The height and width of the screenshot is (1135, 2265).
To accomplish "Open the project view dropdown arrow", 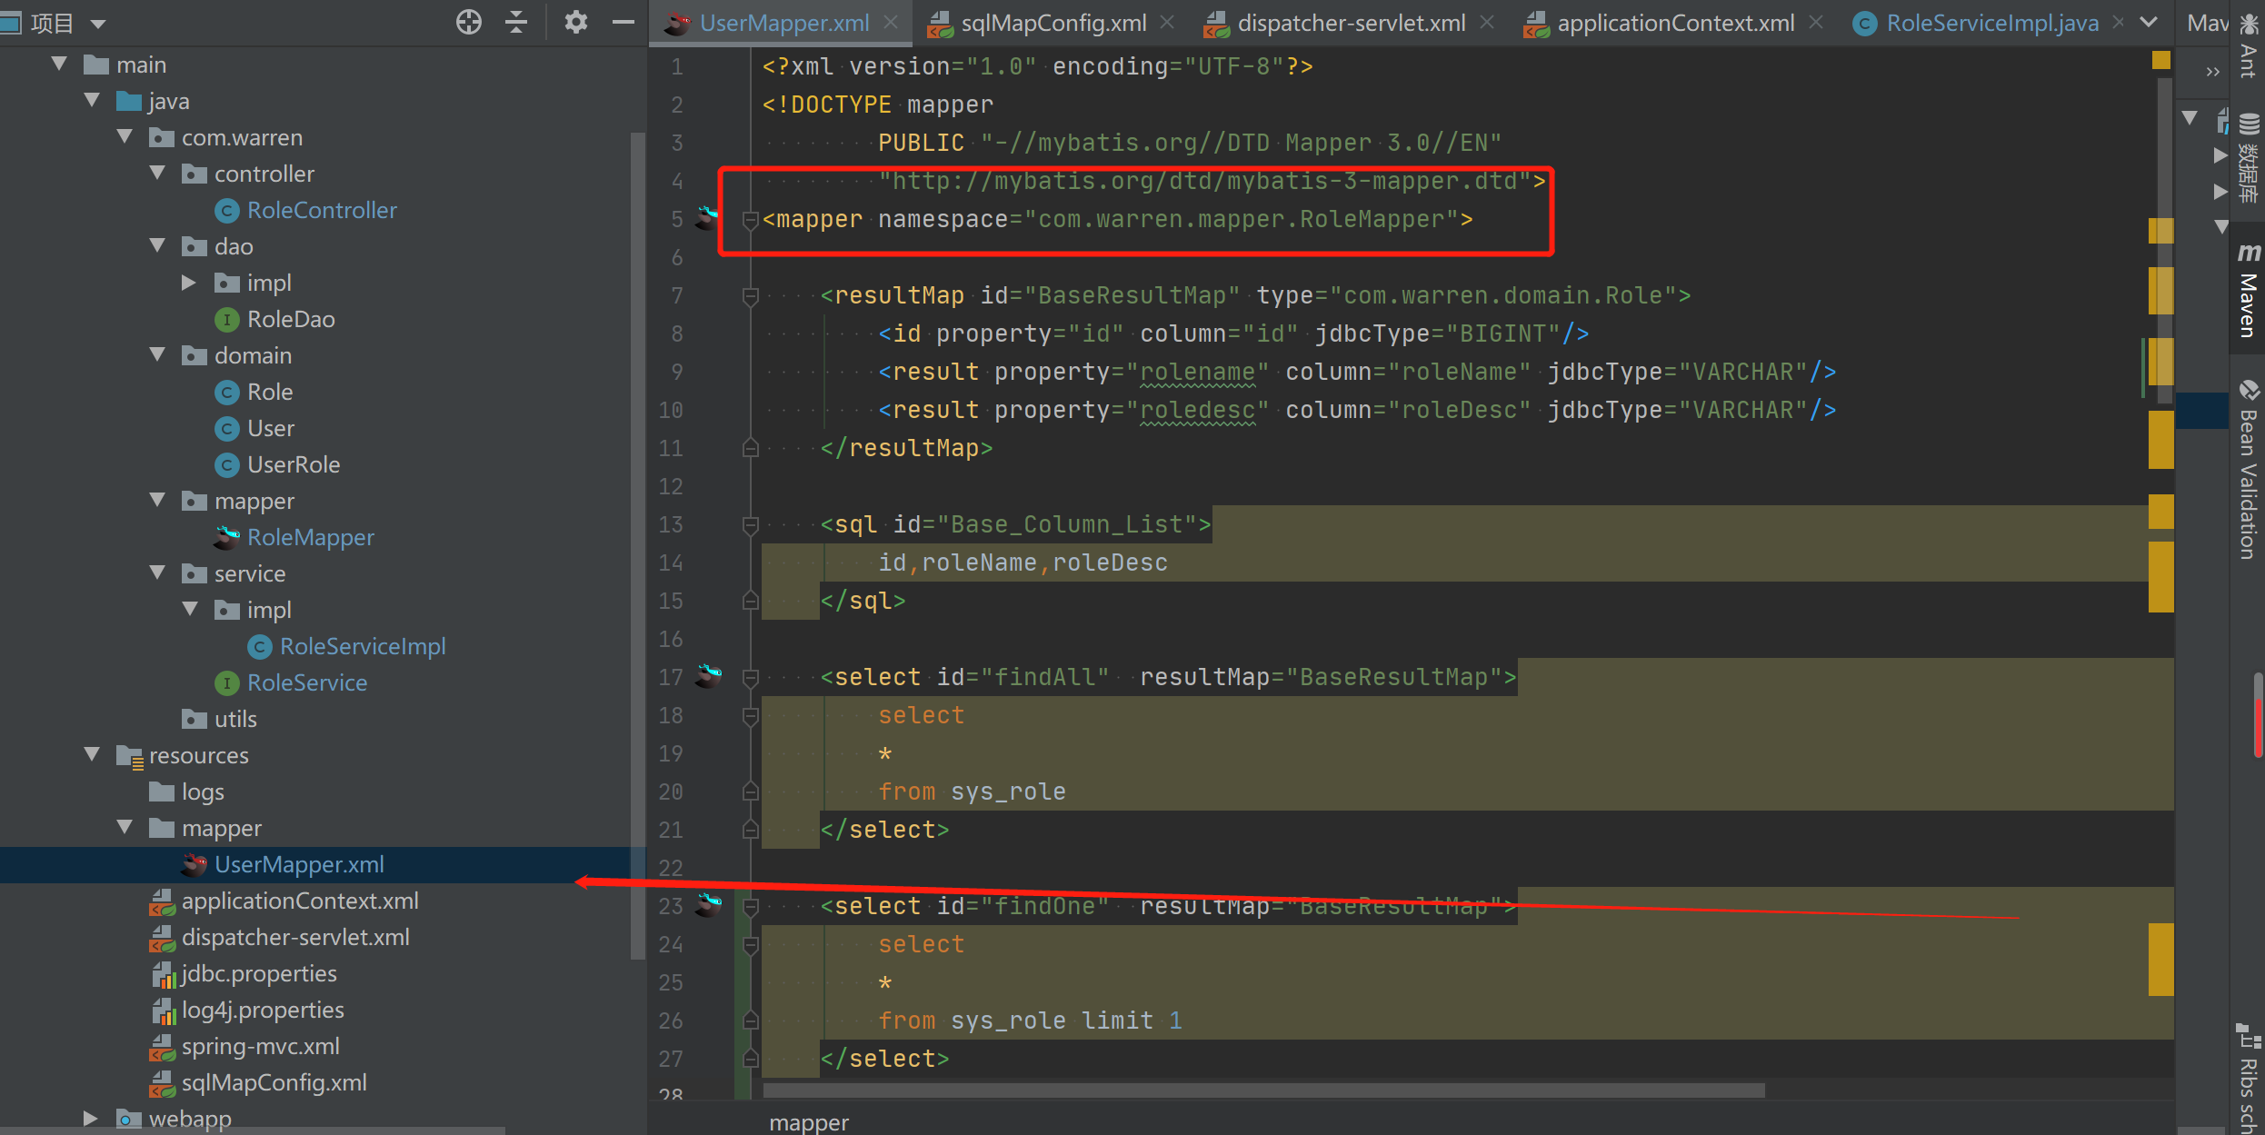I will (x=99, y=24).
